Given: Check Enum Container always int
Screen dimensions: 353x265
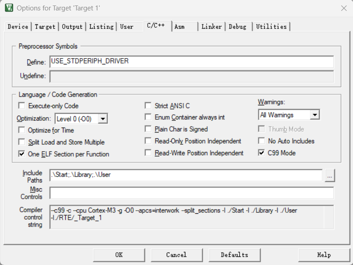Looking at the screenshot, I should [148, 117].
